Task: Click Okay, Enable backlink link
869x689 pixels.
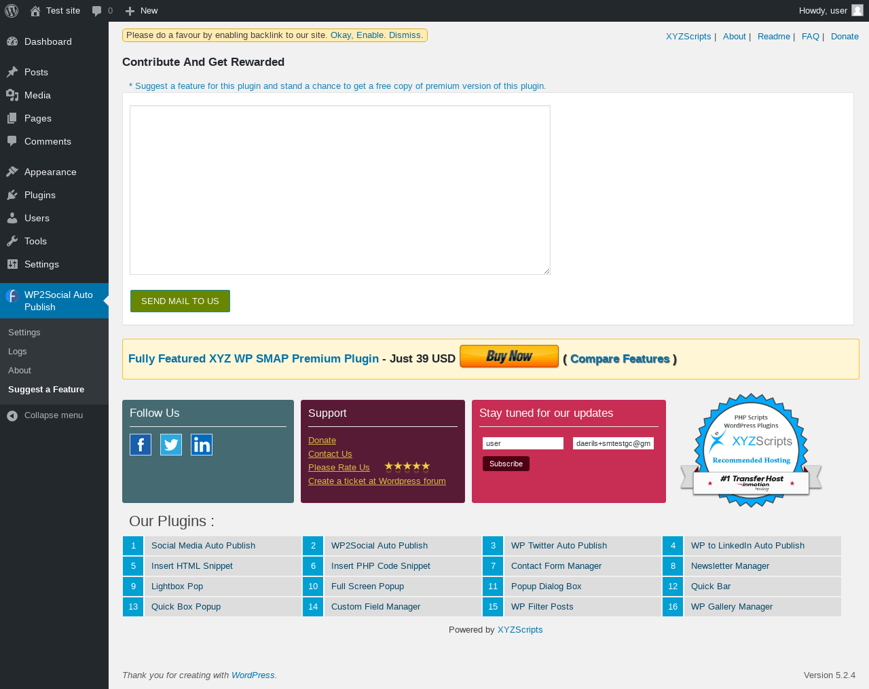Action: (357, 35)
